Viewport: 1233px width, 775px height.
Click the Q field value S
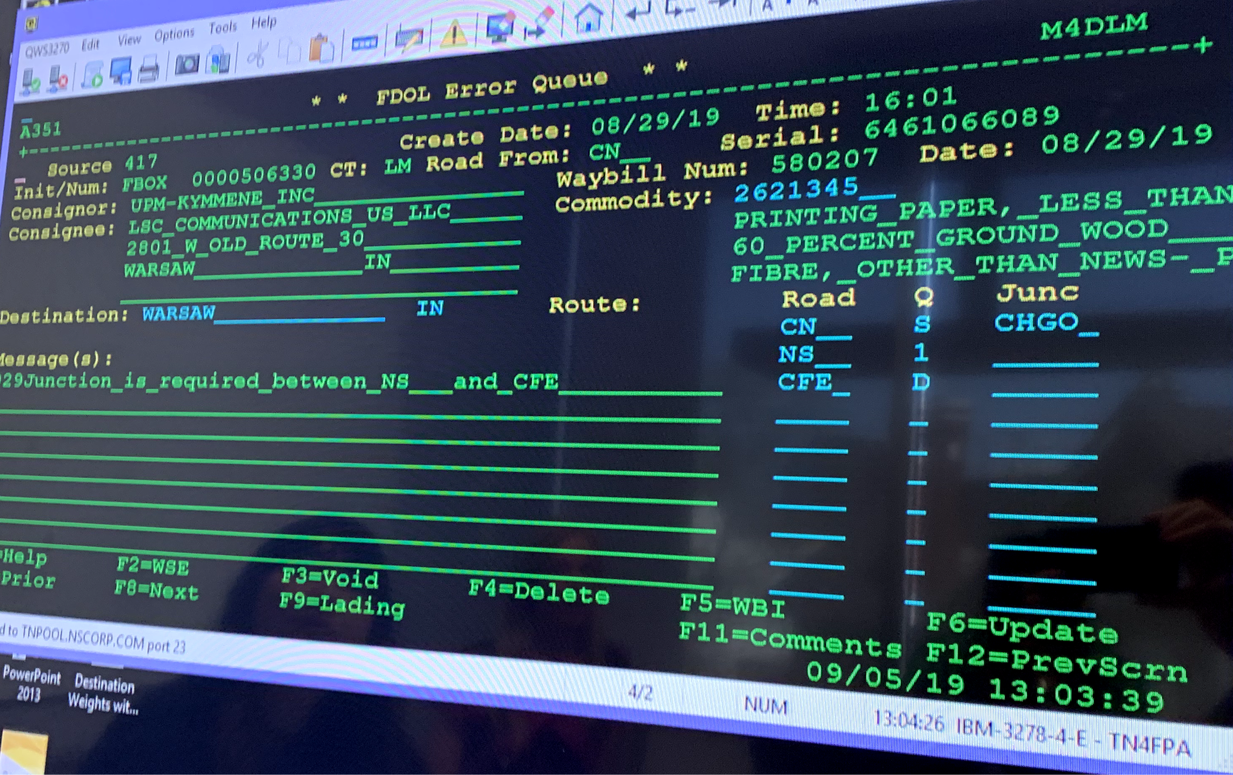(x=923, y=324)
